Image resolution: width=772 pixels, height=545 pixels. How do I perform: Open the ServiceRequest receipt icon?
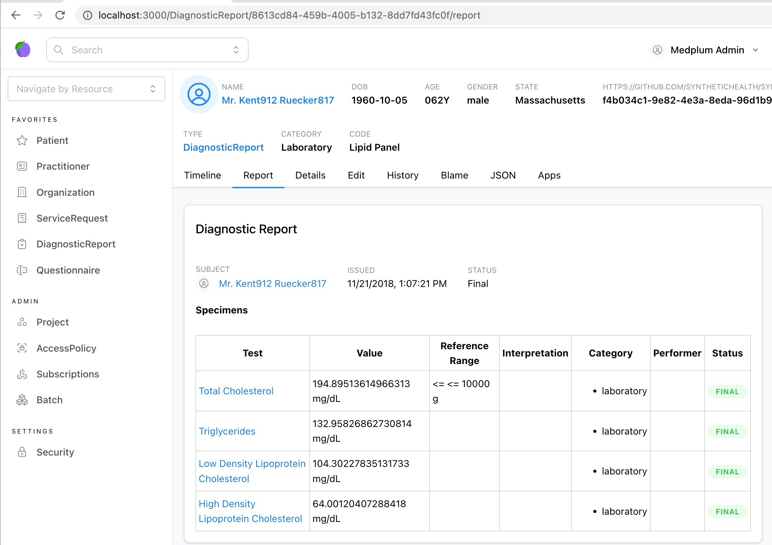pyautogui.click(x=22, y=218)
